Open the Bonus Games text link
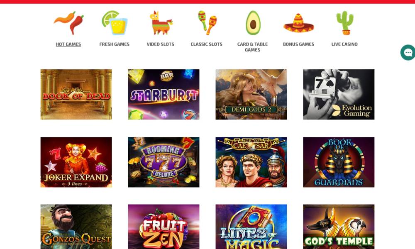 298,44
